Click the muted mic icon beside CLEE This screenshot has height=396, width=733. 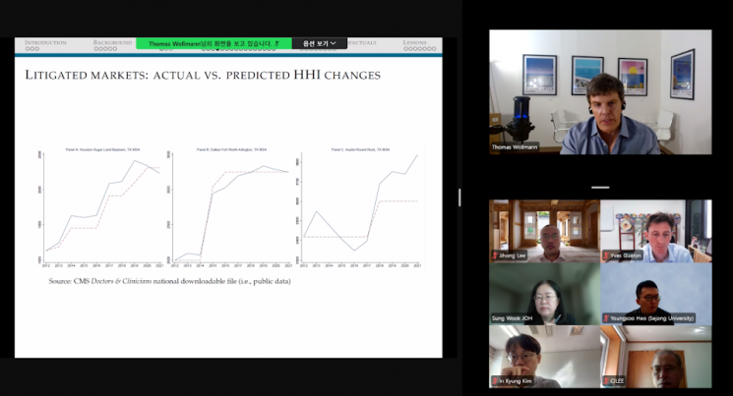coord(607,380)
